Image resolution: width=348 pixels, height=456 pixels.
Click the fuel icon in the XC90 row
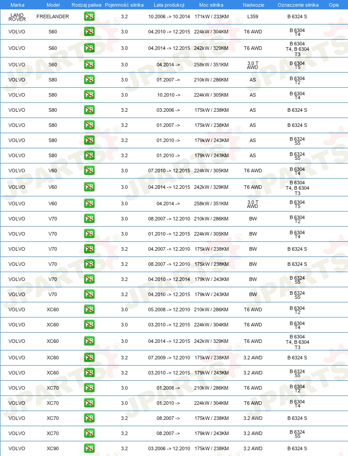[89, 448]
